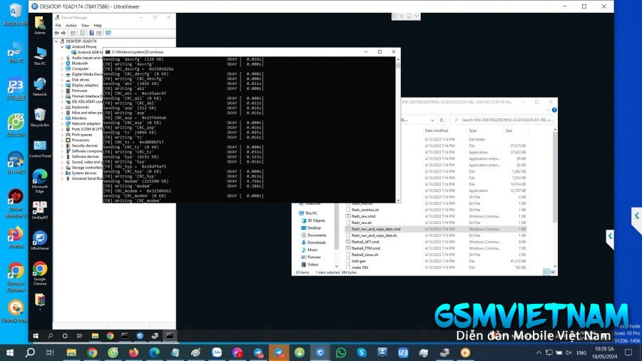Open remote UniKeyNT desktop icon
The height and width of the screenshot is (361, 642).
point(40,208)
